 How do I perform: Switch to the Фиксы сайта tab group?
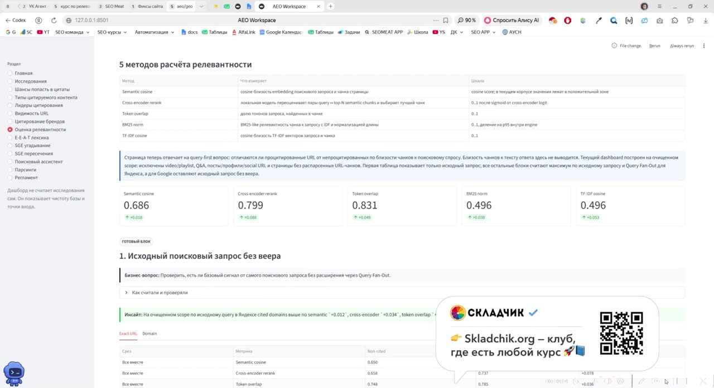point(147,6)
